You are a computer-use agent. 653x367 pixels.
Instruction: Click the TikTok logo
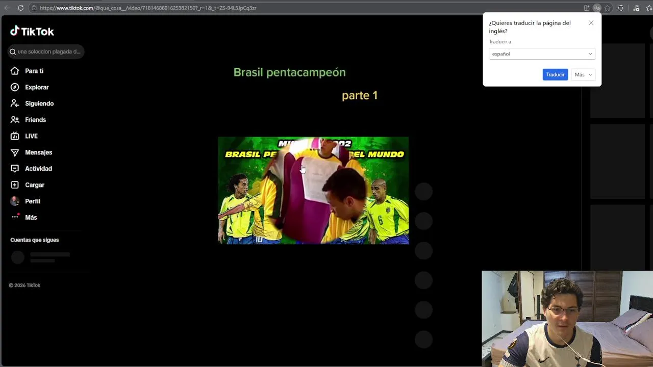[x=32, y=31]
